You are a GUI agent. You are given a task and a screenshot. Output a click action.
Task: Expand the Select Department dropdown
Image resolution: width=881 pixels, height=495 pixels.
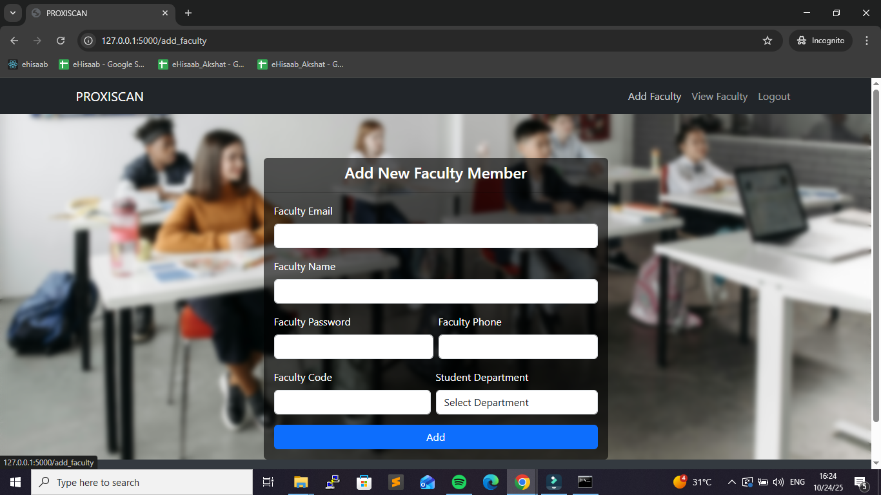tap(517, 402)
